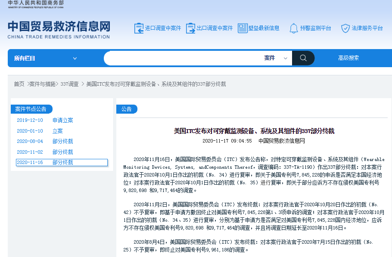Click the publish time 2020-11-17 09:04:55
Screen dimensions: 392x257
(x=227, y=141)
